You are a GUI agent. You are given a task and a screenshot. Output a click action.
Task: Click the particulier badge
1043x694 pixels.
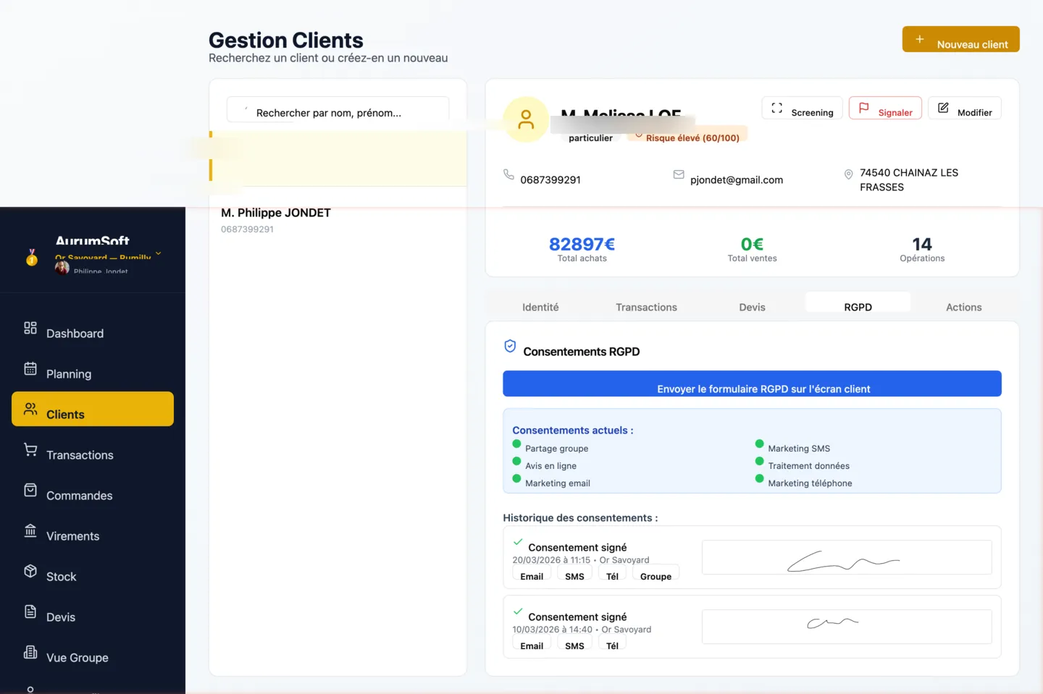tap(590, 137)
